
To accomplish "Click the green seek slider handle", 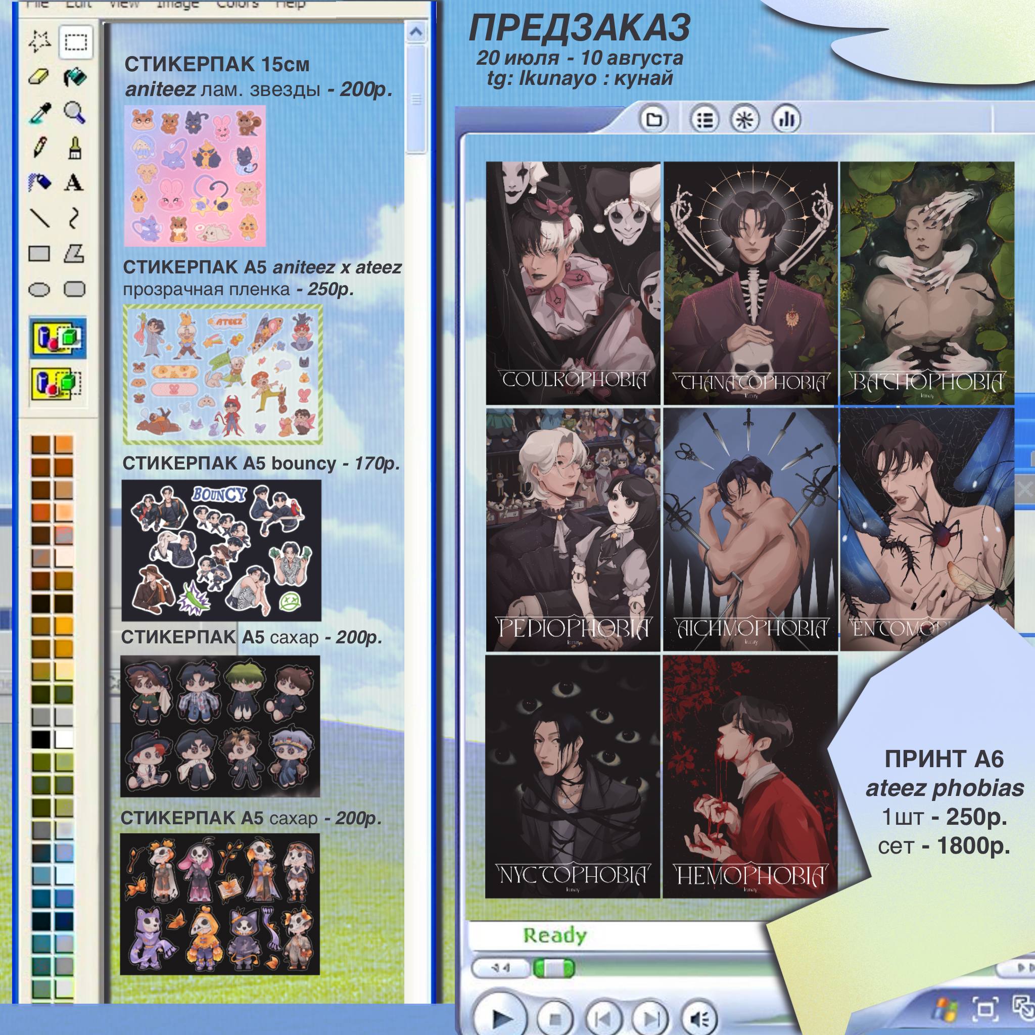I will 554,969.
